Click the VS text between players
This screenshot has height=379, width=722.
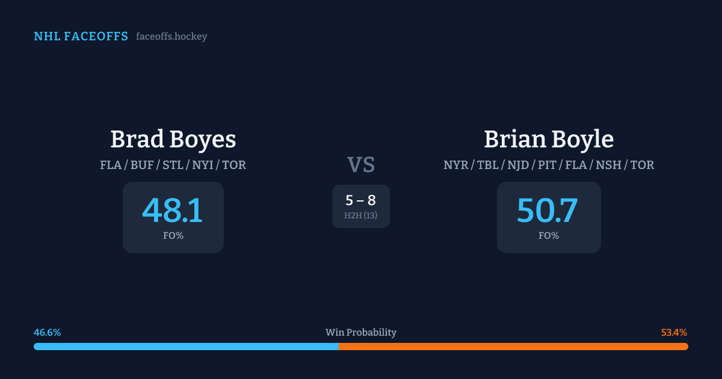click(361, 164)
